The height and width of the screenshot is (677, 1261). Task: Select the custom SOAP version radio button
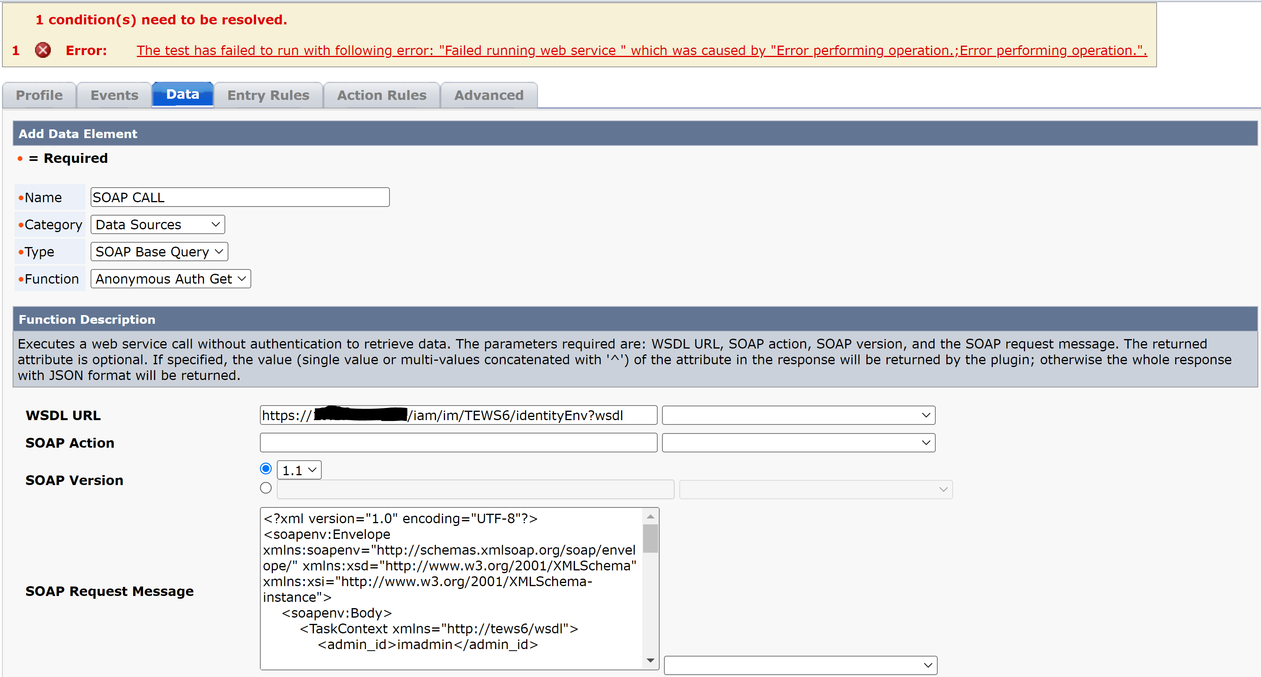coord(266,488)
